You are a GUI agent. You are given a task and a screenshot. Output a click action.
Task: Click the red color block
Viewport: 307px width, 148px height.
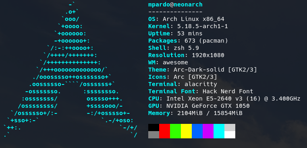coord(165,131)
